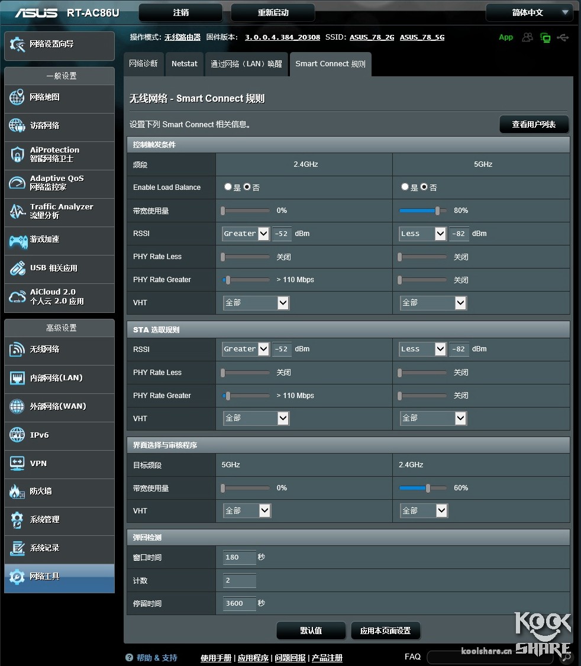Click the 查看用户列表 button
Screen dimensions: 581x666
(534, 125)
